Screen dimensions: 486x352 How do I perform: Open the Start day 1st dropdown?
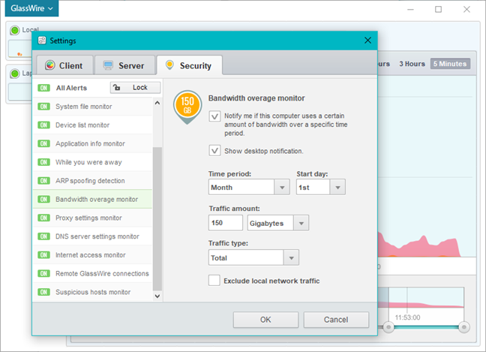321,187
